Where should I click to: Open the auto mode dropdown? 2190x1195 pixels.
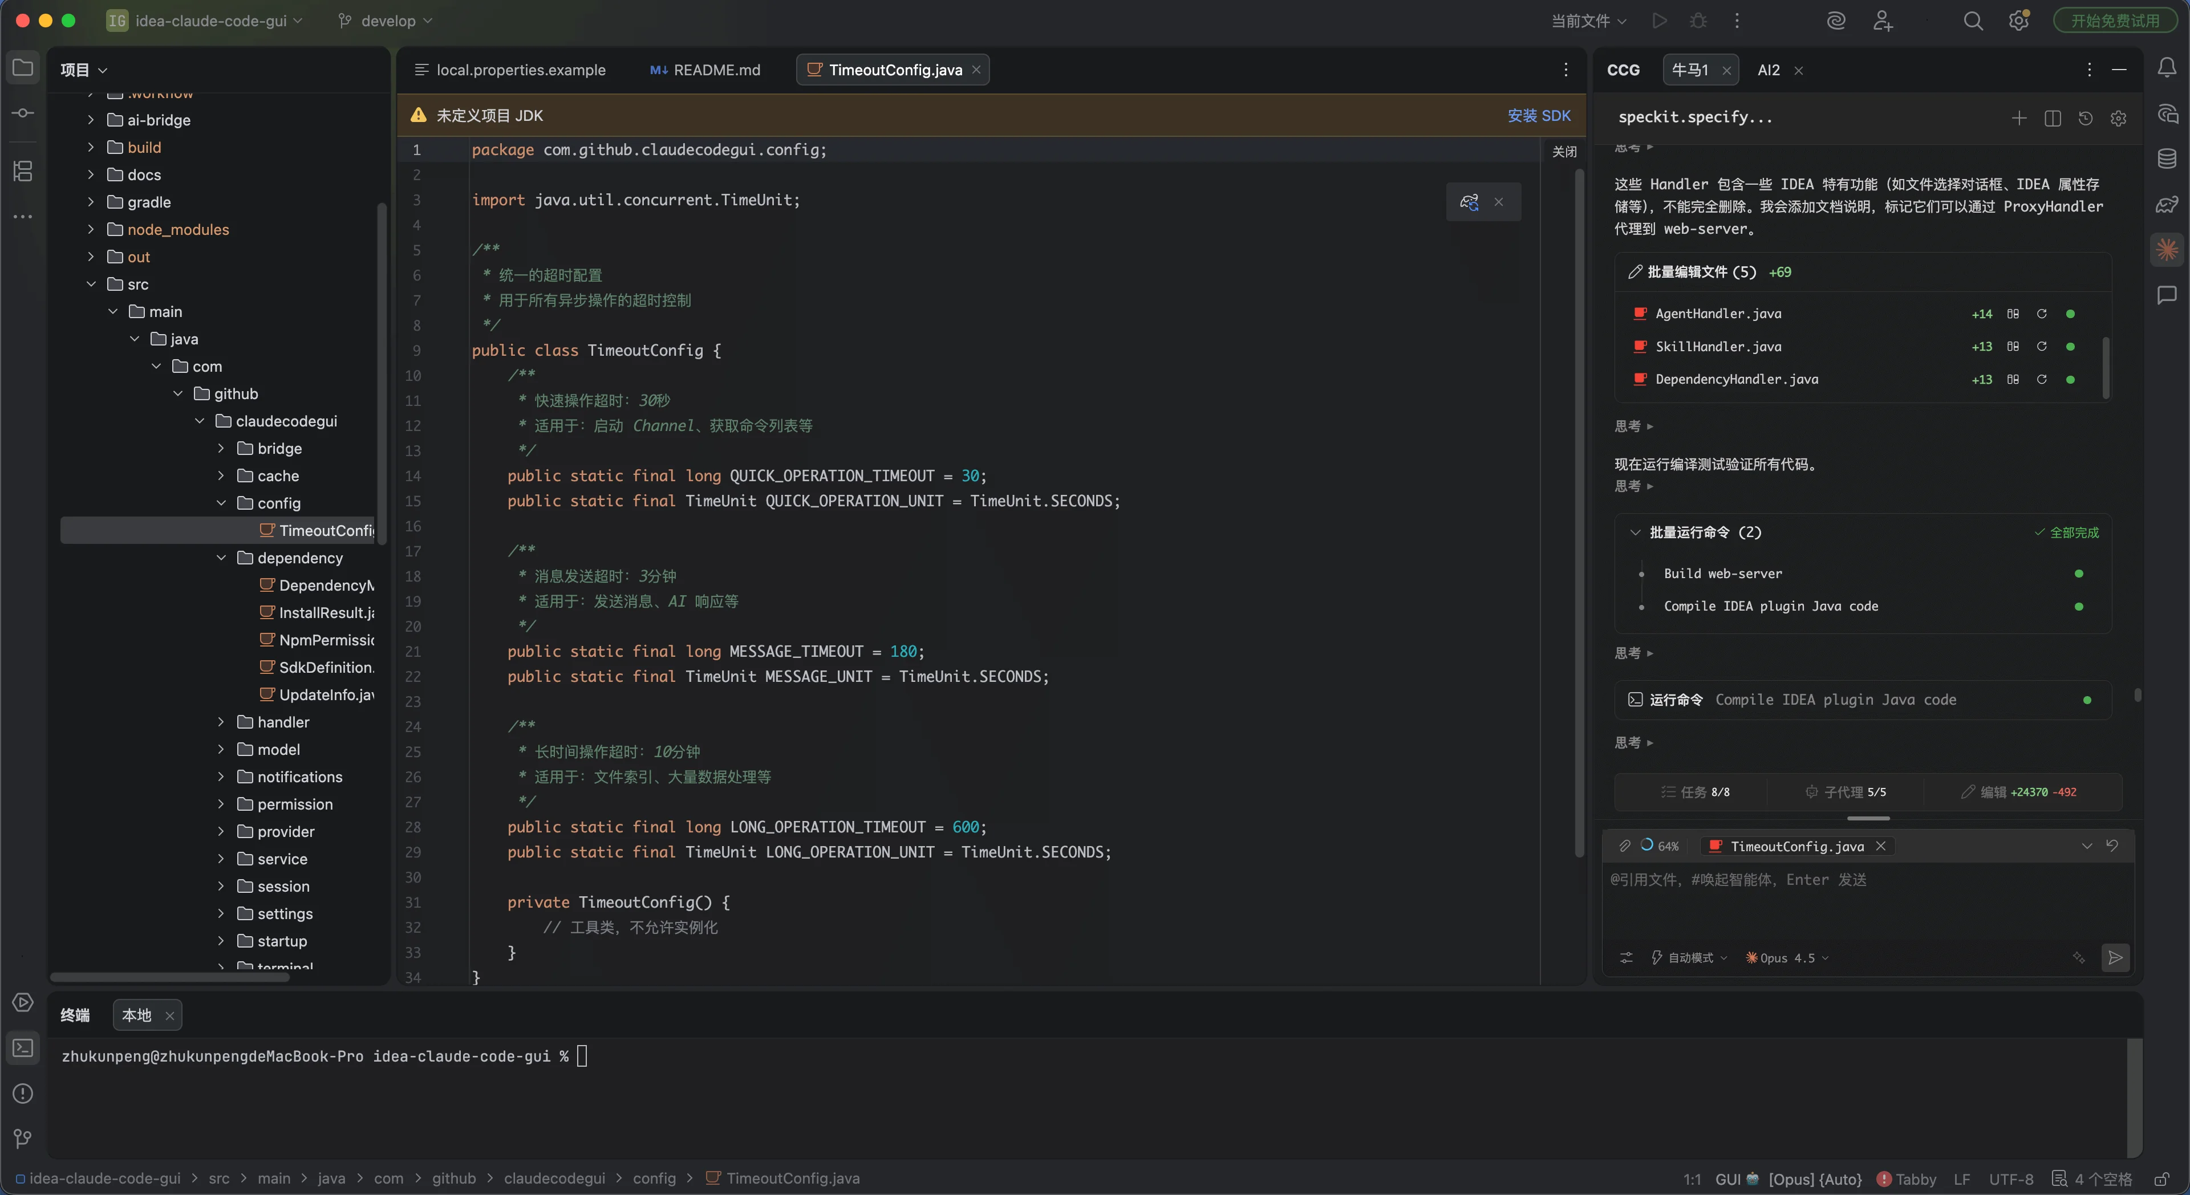tap(1689, 958)
